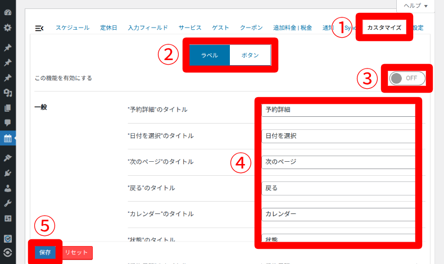
Task: Click the gear icon in the sidebar
Action: [x=8, y=28]
